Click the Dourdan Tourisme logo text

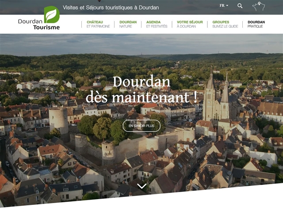click(x=39, y=24)
